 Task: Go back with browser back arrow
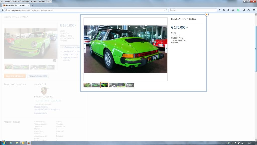tap(3, 10)
